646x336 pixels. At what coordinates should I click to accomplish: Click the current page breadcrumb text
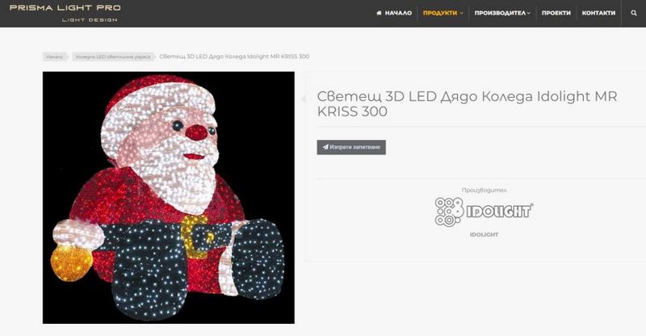tap(234, 57)
